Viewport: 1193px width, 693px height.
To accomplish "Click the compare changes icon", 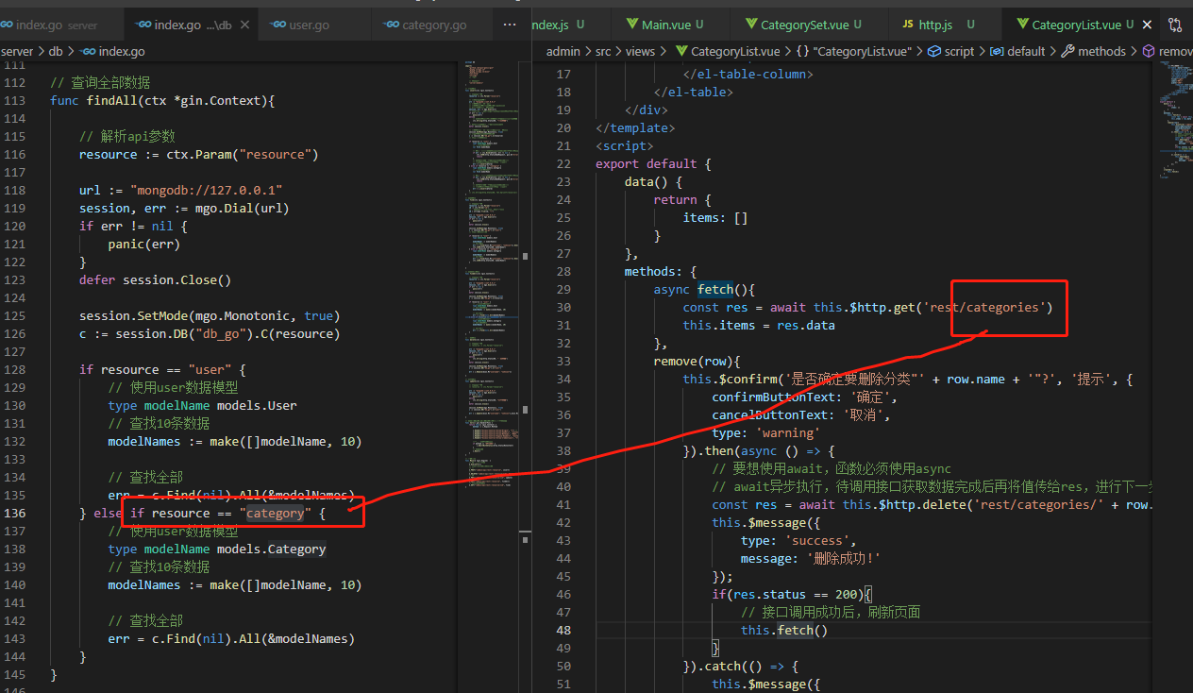I will click(1176, 25).
